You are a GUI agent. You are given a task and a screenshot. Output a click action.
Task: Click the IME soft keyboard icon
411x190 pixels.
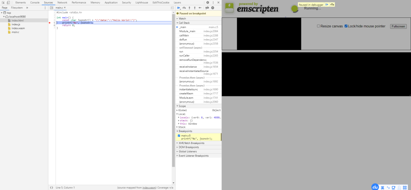click(393, 187)
